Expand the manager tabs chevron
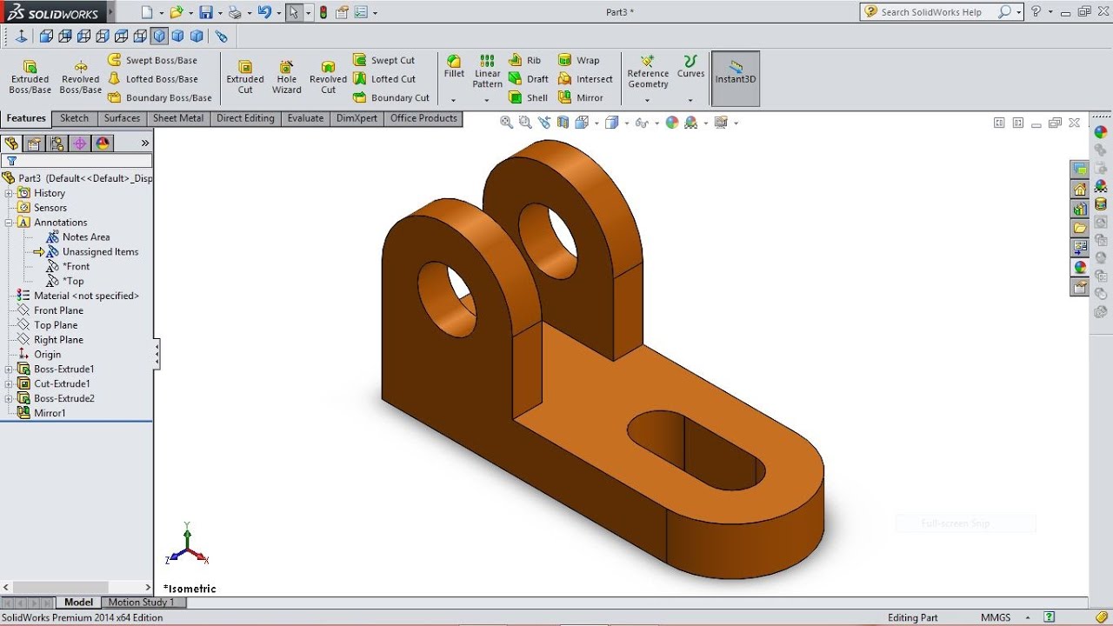Viewport: 1113px width, 626px height. pos(145,143)
